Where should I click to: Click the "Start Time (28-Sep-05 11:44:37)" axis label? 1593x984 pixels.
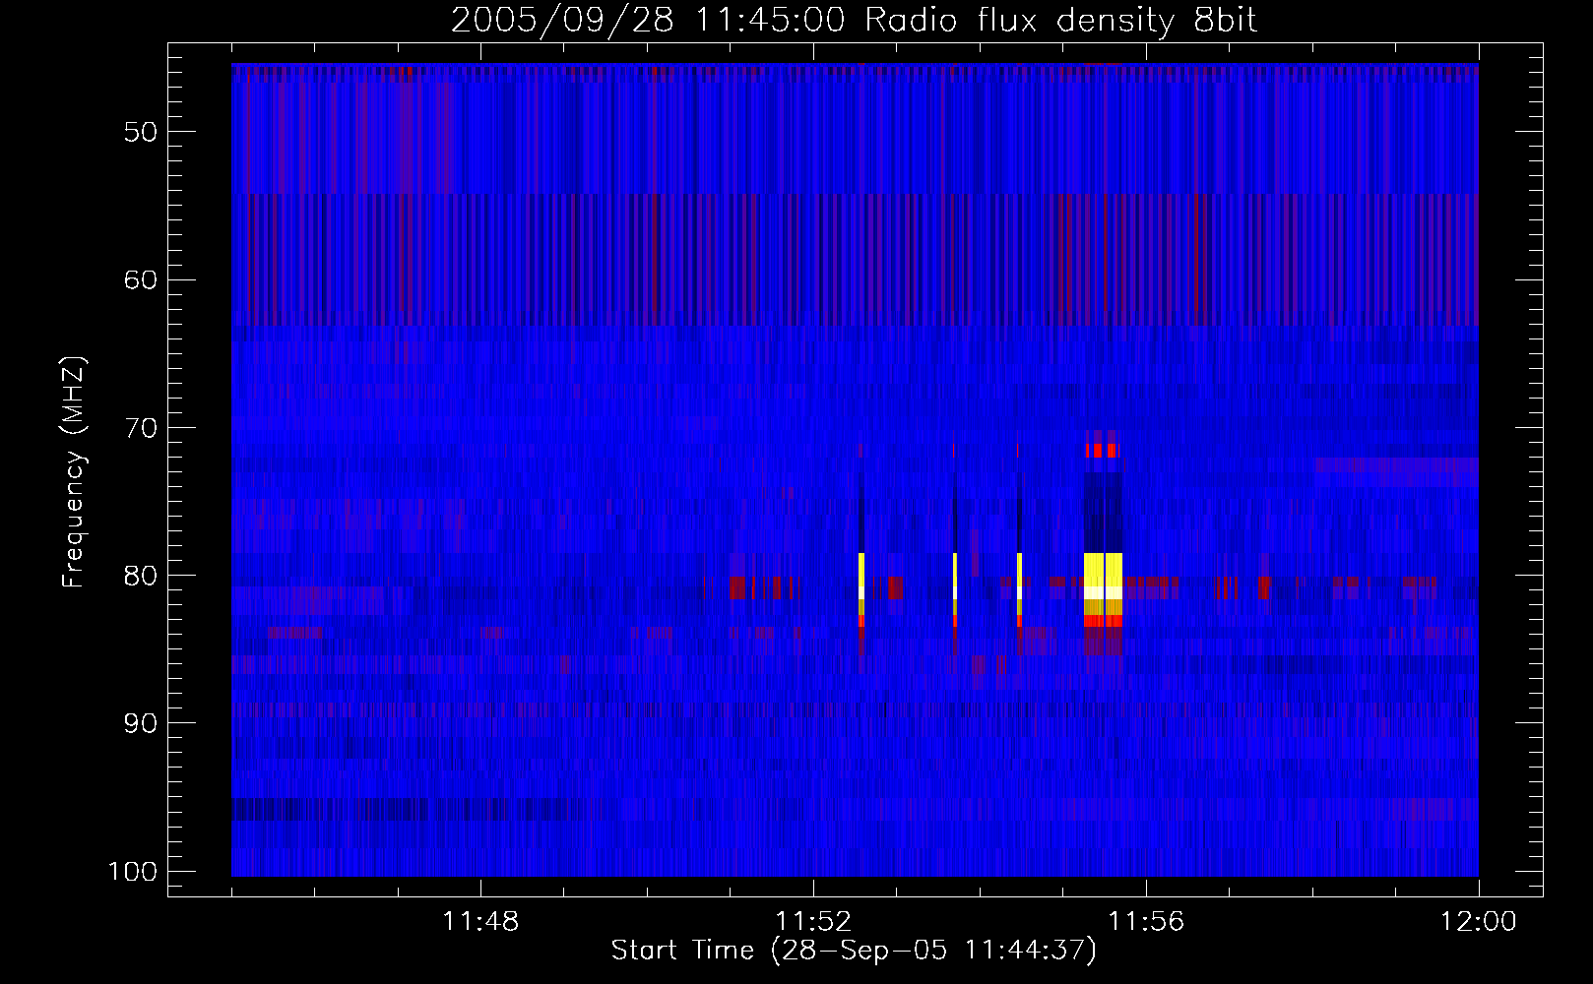coord(854,951)
